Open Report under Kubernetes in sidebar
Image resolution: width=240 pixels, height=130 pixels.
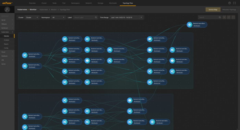coord(7,44)
